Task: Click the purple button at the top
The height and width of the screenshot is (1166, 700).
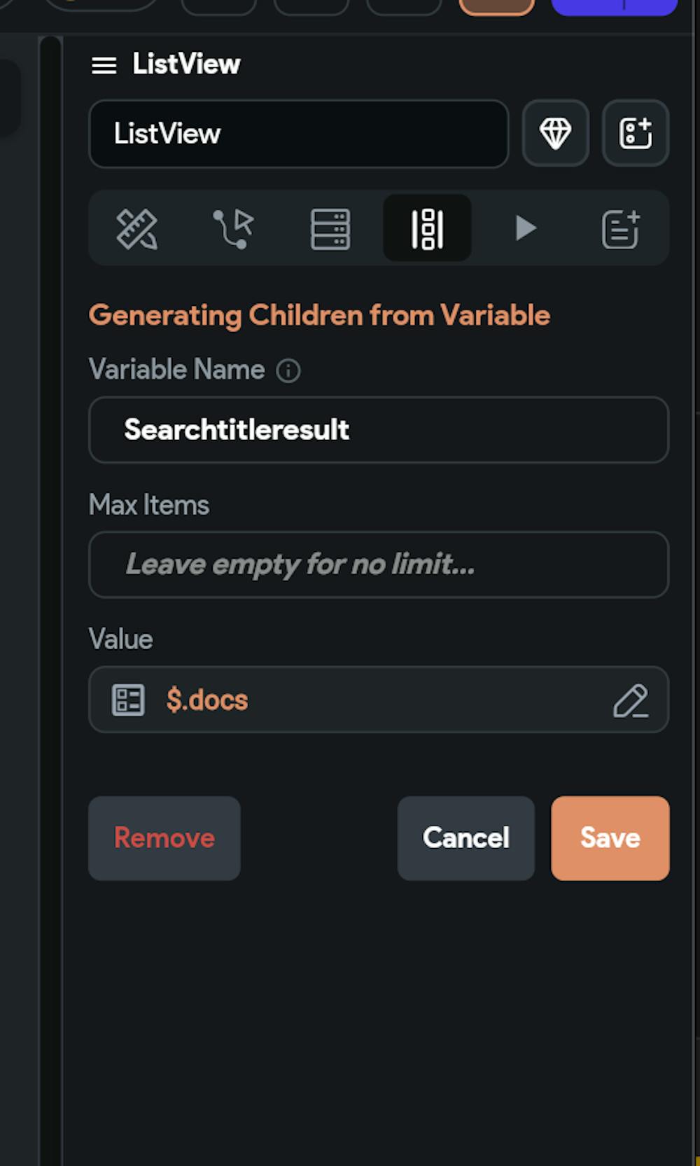Action: pyautogui.click(x=613, y=6)
